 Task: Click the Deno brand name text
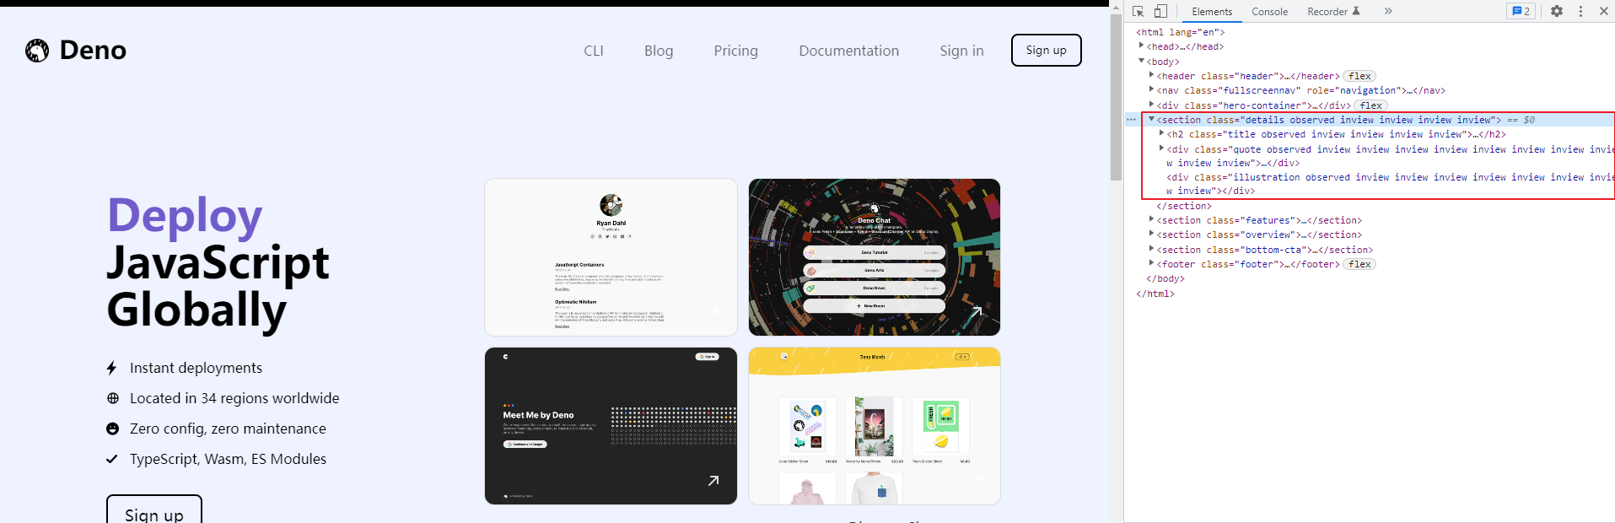(93, 51)
